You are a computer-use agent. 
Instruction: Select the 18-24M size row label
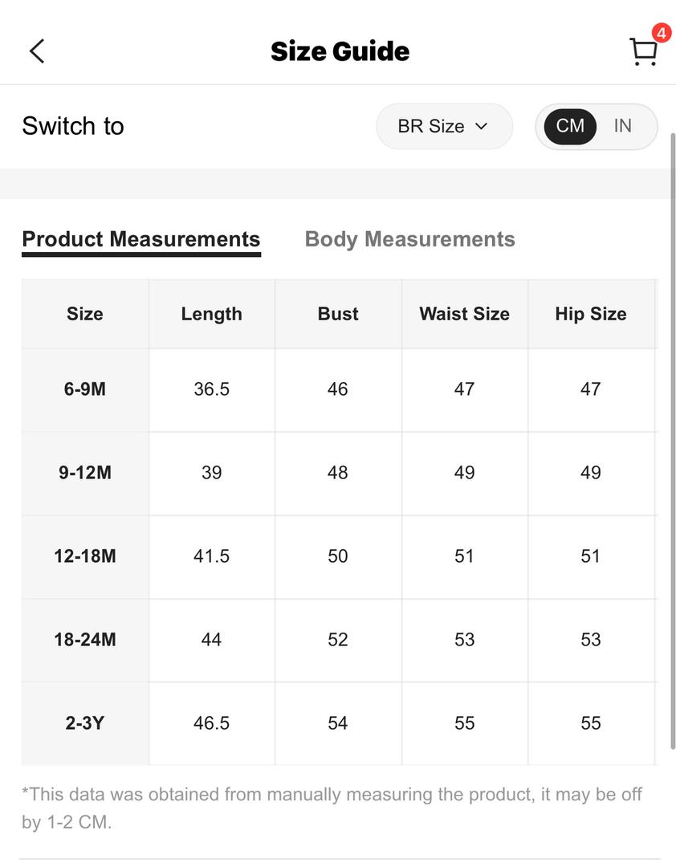coord(85,640)
